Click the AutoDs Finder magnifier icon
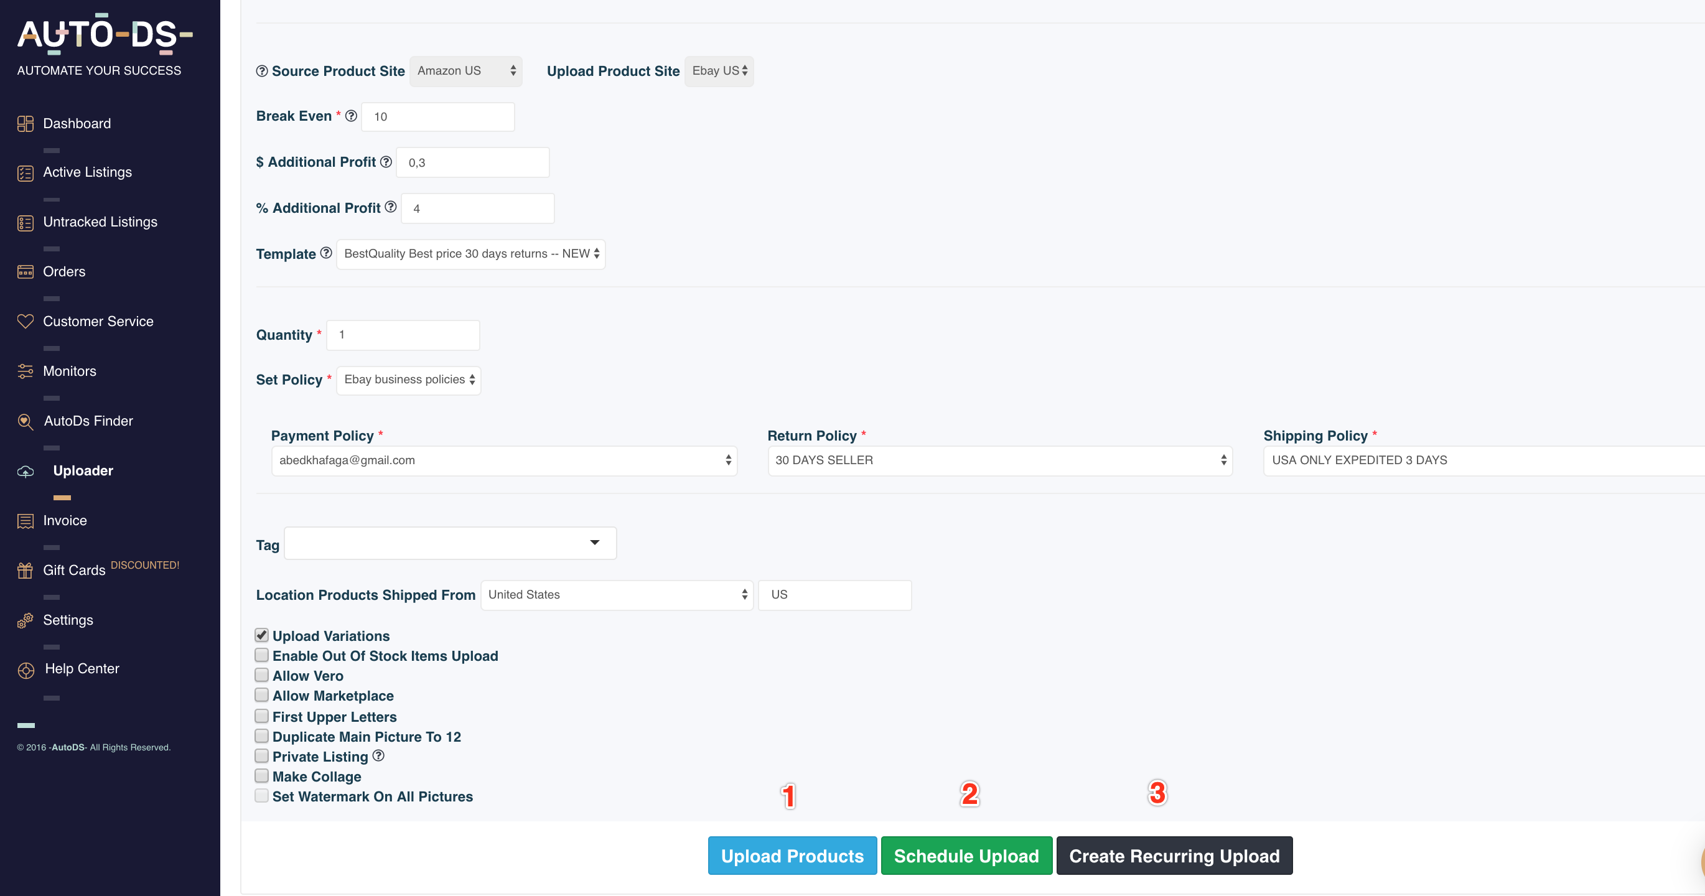The width and height of the screenshot is (1705, 896). 25,421
